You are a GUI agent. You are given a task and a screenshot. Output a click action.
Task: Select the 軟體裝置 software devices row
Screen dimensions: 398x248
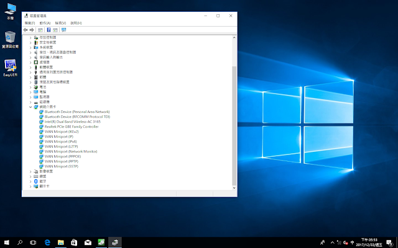tap(46, 67)
